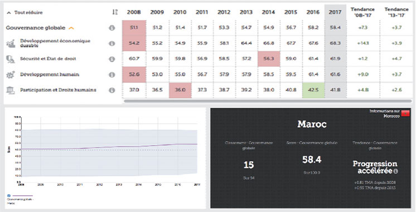
Task: Click the 60.7 cell for 2008
Action: (134, 59)
